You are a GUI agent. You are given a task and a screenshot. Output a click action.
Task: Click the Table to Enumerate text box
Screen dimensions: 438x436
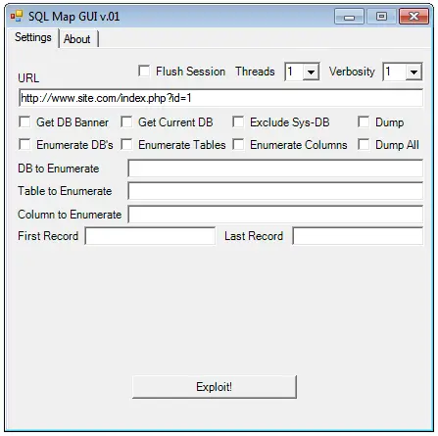[275, 191]
